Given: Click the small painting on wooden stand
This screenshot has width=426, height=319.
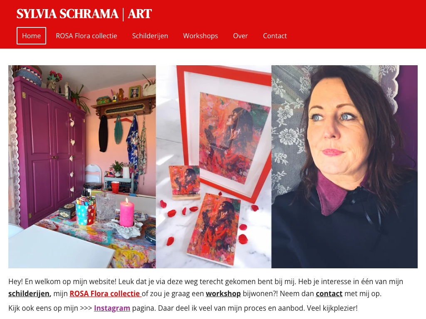Looking at the screenshot, I should click(184, 183).
